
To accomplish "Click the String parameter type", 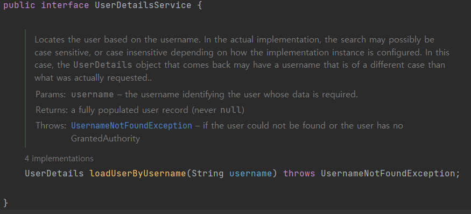I will tap(208, 174).
